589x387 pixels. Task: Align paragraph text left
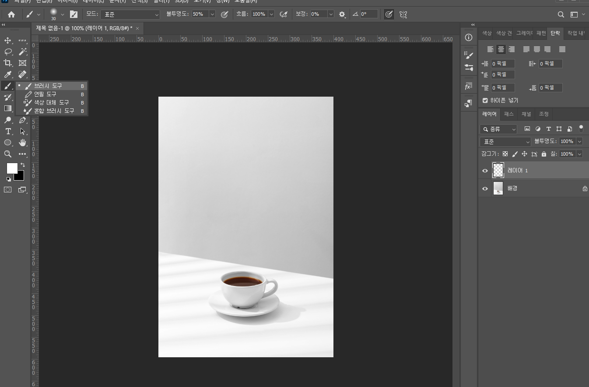coord(491,49)
